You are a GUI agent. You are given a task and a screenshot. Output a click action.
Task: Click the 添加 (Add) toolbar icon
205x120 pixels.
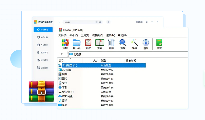coord(65,43)
